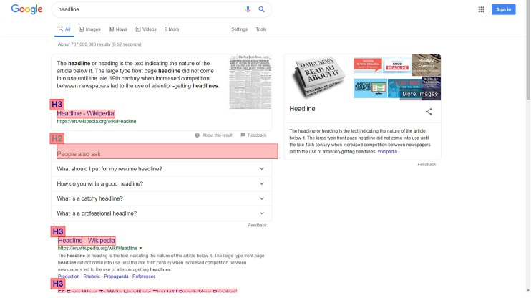Expand What should I put for my resume headline
Screen dimensions: 531x298
pyautogui.click(x=161, y=169)
